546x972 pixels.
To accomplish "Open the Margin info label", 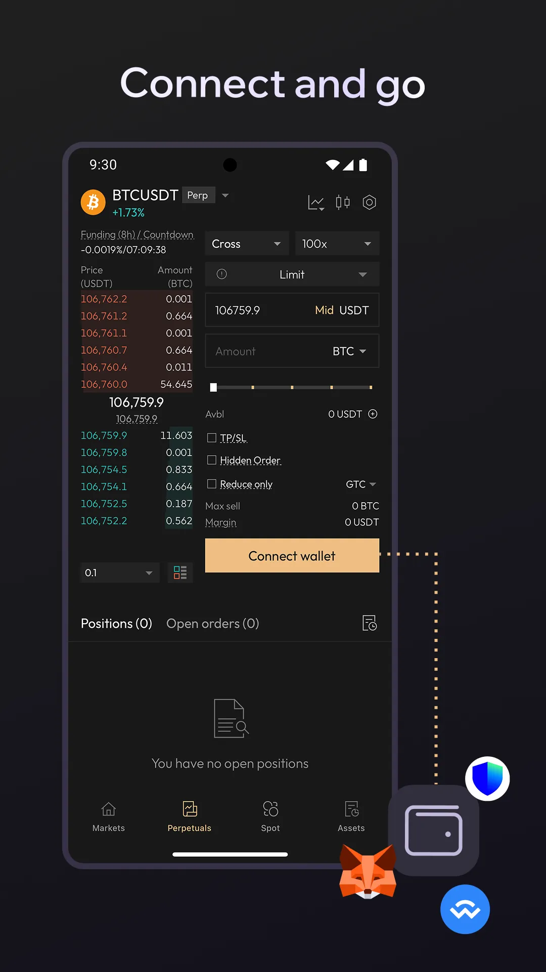I will (x=221, y=522).
